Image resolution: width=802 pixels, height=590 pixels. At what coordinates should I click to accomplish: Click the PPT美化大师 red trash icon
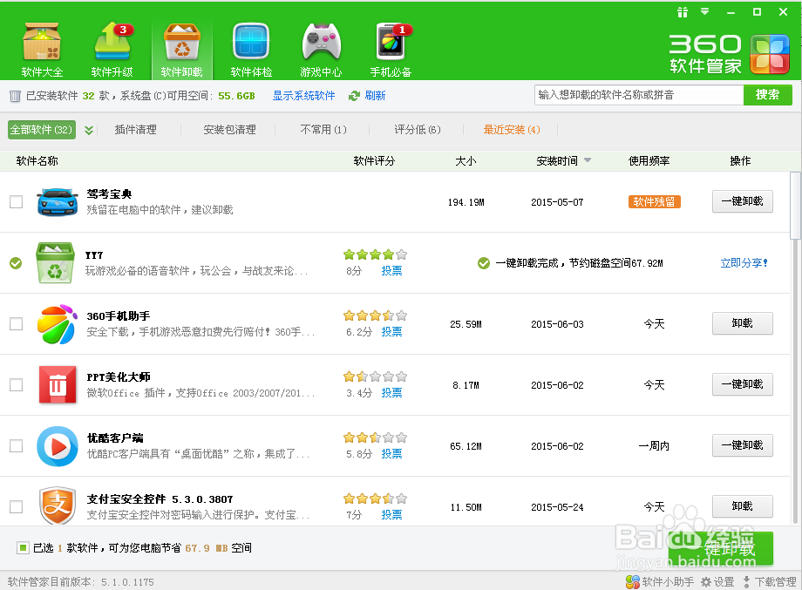click(x=58, y=385)
